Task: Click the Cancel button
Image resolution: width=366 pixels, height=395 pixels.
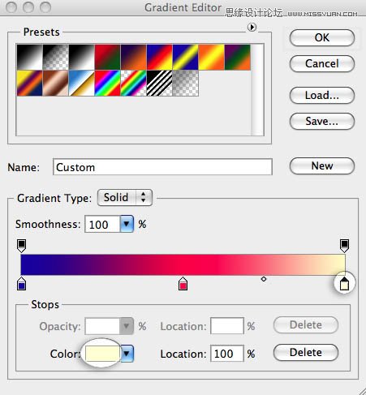Action: 322,64
